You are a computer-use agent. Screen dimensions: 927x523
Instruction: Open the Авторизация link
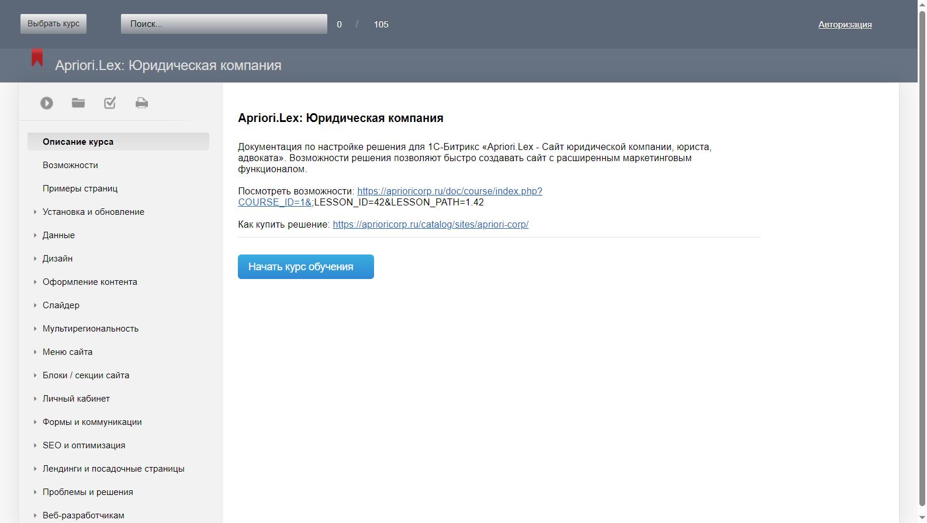(x=845, y=25)
